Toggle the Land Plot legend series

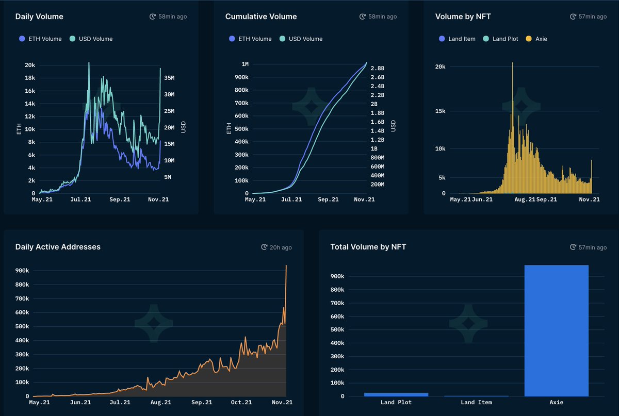tap(501, 39)
